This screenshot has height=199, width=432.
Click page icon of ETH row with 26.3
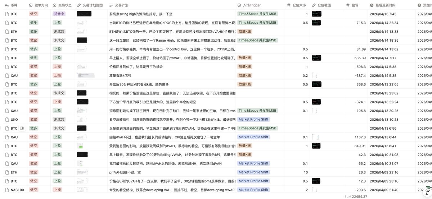click(7, 172)
